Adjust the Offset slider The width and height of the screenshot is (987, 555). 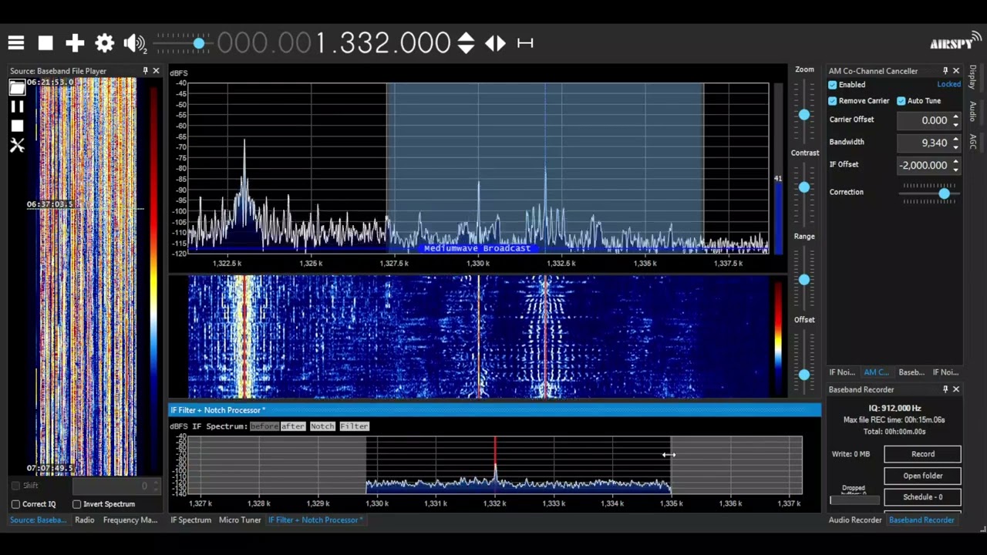(x=804, y=374)
